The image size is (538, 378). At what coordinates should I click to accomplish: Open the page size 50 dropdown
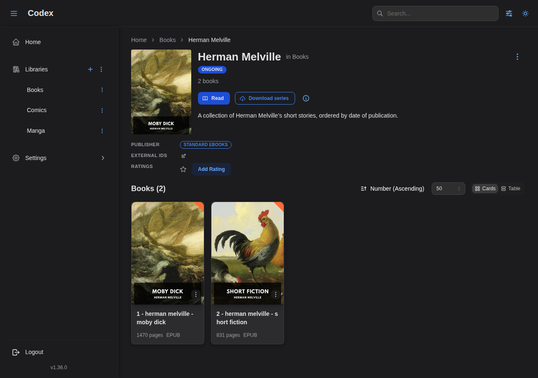pyautogui.click(x=448, y=189)
